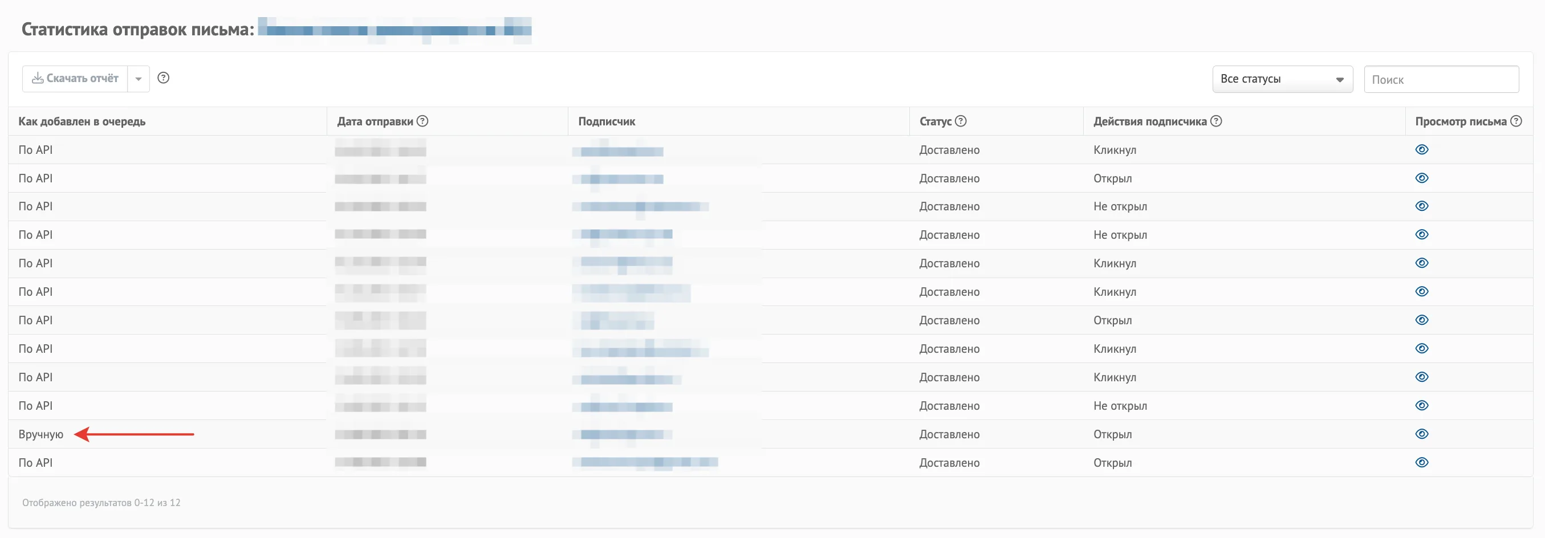Screen dimensions: 1545x538
Task: Open help icon beside Действия подписчика header
Action: tap(1215, 121)
